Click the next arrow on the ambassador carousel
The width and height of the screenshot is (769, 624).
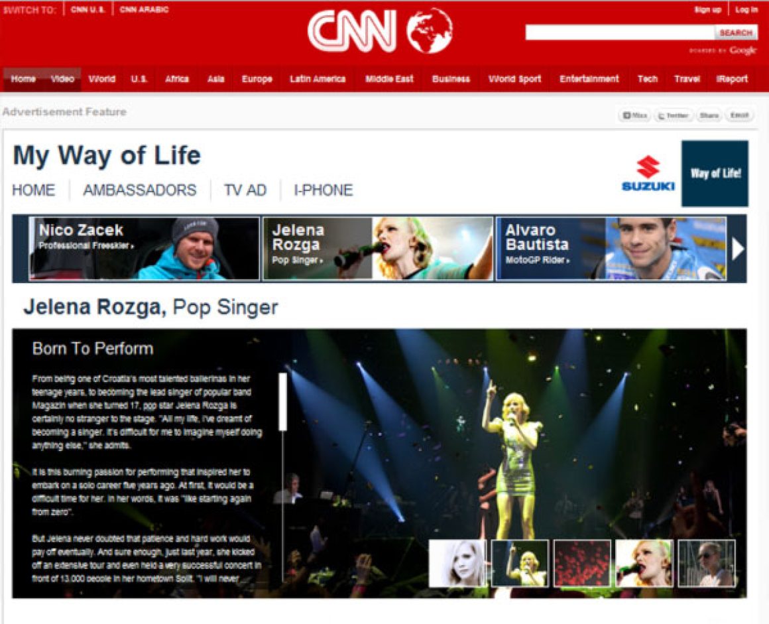point(738,249)
